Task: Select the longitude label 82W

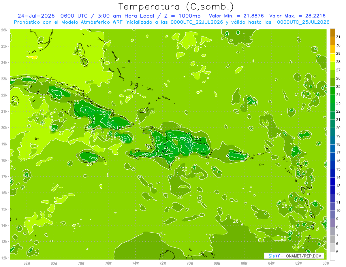Action: coord(27,263)
